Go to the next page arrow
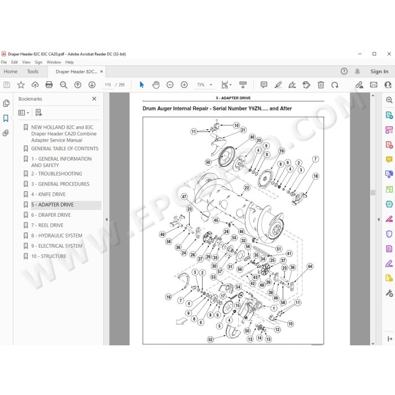Screen dimensions: 395x395 pos(92,85)
